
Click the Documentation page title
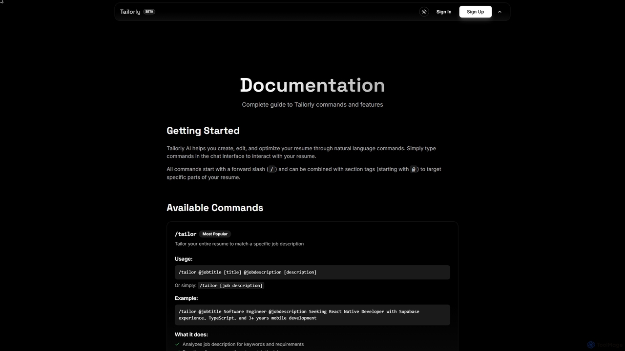tap(312, 85)
